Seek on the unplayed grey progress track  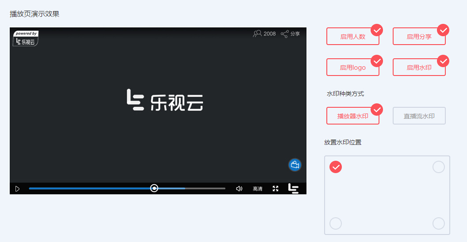pos(205,189)
